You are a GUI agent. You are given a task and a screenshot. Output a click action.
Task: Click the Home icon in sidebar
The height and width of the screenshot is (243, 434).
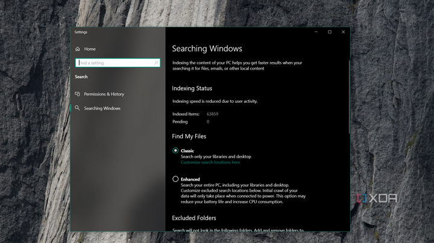78,49
